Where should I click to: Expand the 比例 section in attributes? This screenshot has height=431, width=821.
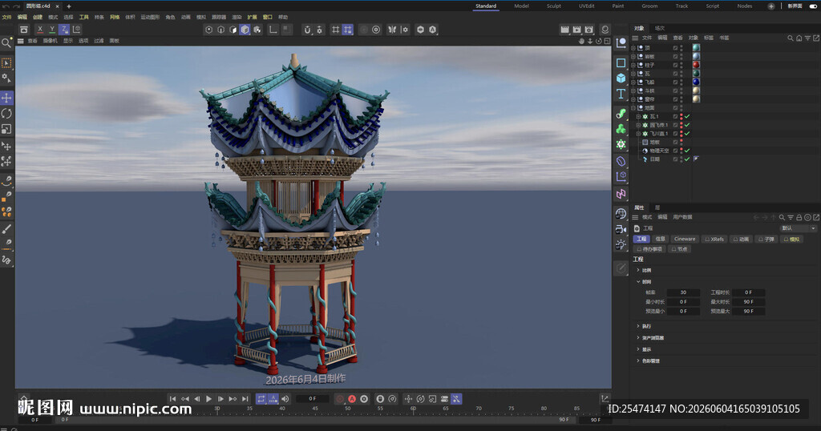[x=638, y=271]
